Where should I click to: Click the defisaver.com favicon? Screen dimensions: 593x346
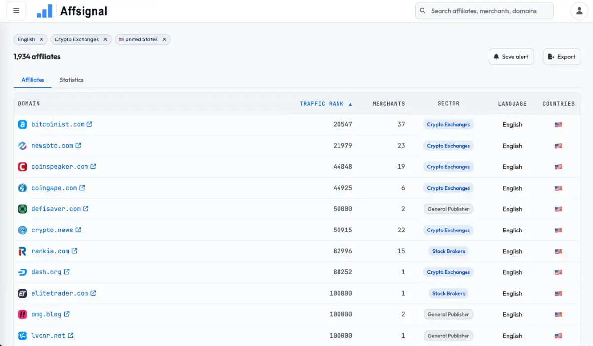[22, 209]
